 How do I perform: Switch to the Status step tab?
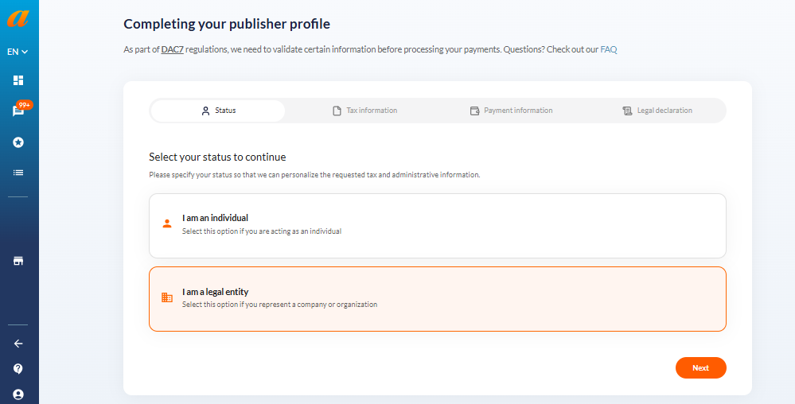[218, 111]
